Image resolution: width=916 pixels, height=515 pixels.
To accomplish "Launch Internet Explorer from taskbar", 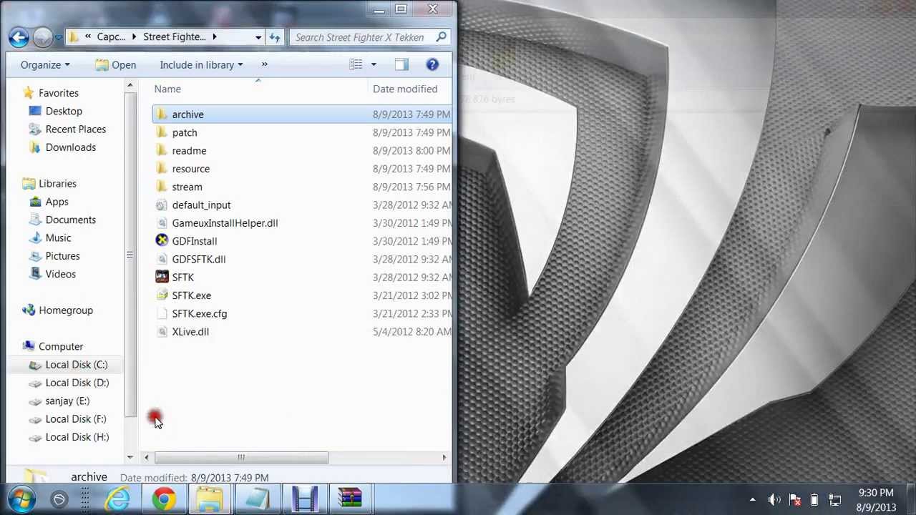I will 117,499.
